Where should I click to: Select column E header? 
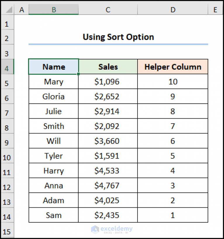pos(215,10)
